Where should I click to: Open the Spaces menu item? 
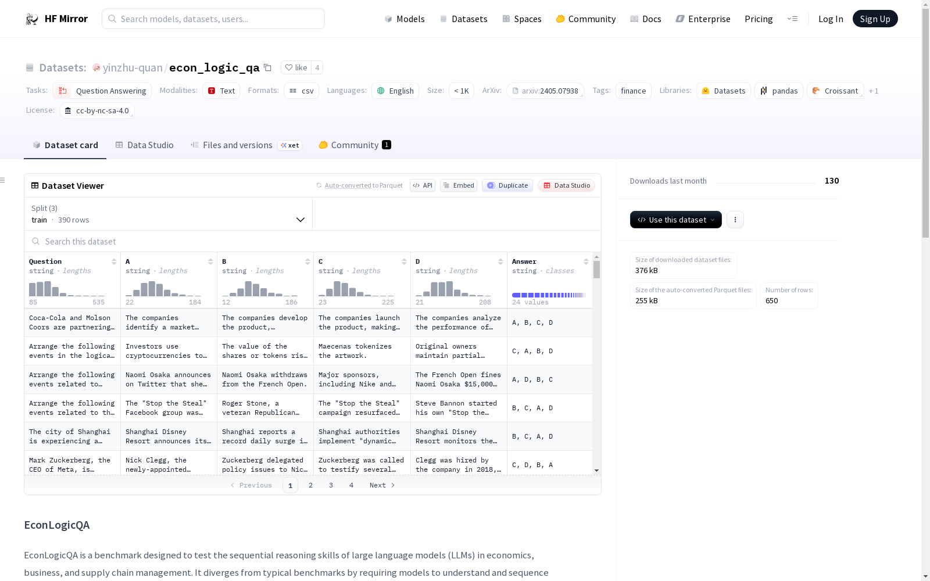click(522, 19)
